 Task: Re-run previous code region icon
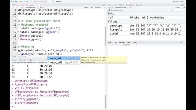pos(92,8)
